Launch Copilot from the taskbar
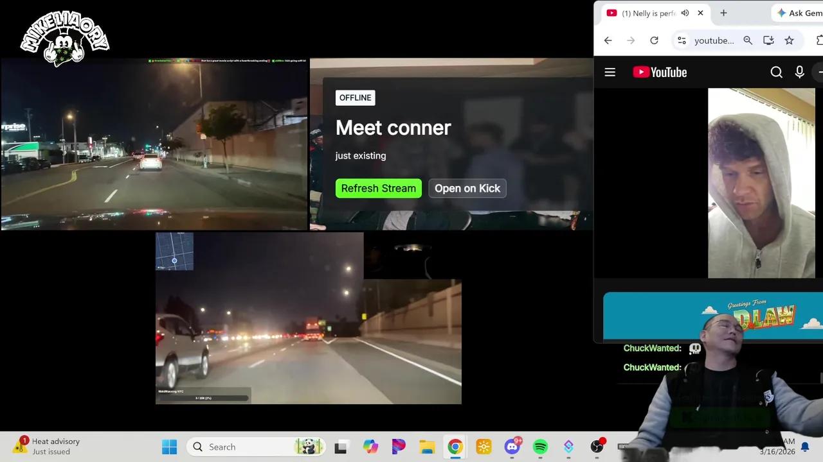The width and height of the screenshot is (823, 462). [x=370, y=447]
